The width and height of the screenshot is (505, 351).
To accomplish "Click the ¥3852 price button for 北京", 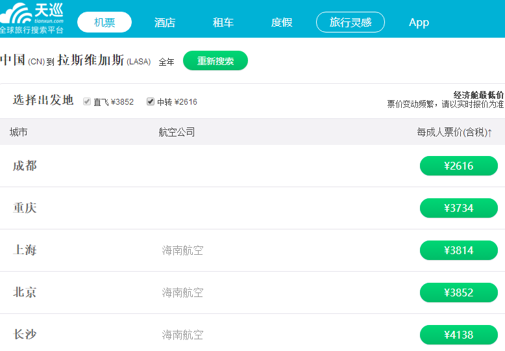I will coord(459,292).
